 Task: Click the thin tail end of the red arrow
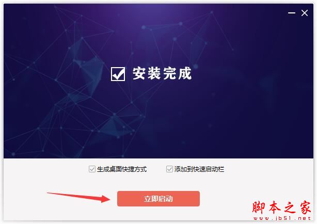pyautogui.click(x=51, y=193)
